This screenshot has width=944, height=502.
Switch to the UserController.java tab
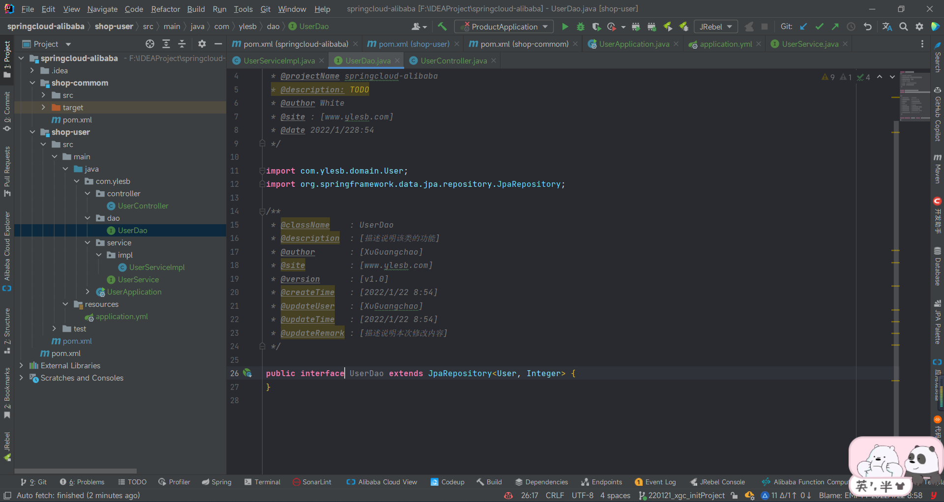(x=453, y=60)
